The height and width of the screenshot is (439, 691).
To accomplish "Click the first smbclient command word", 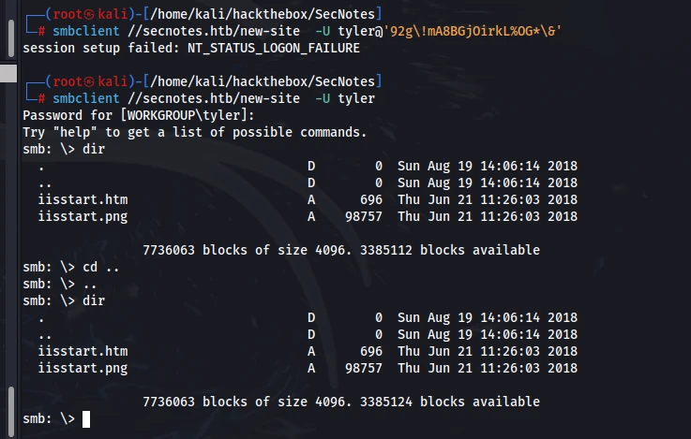I will click(x=86, y=31).
